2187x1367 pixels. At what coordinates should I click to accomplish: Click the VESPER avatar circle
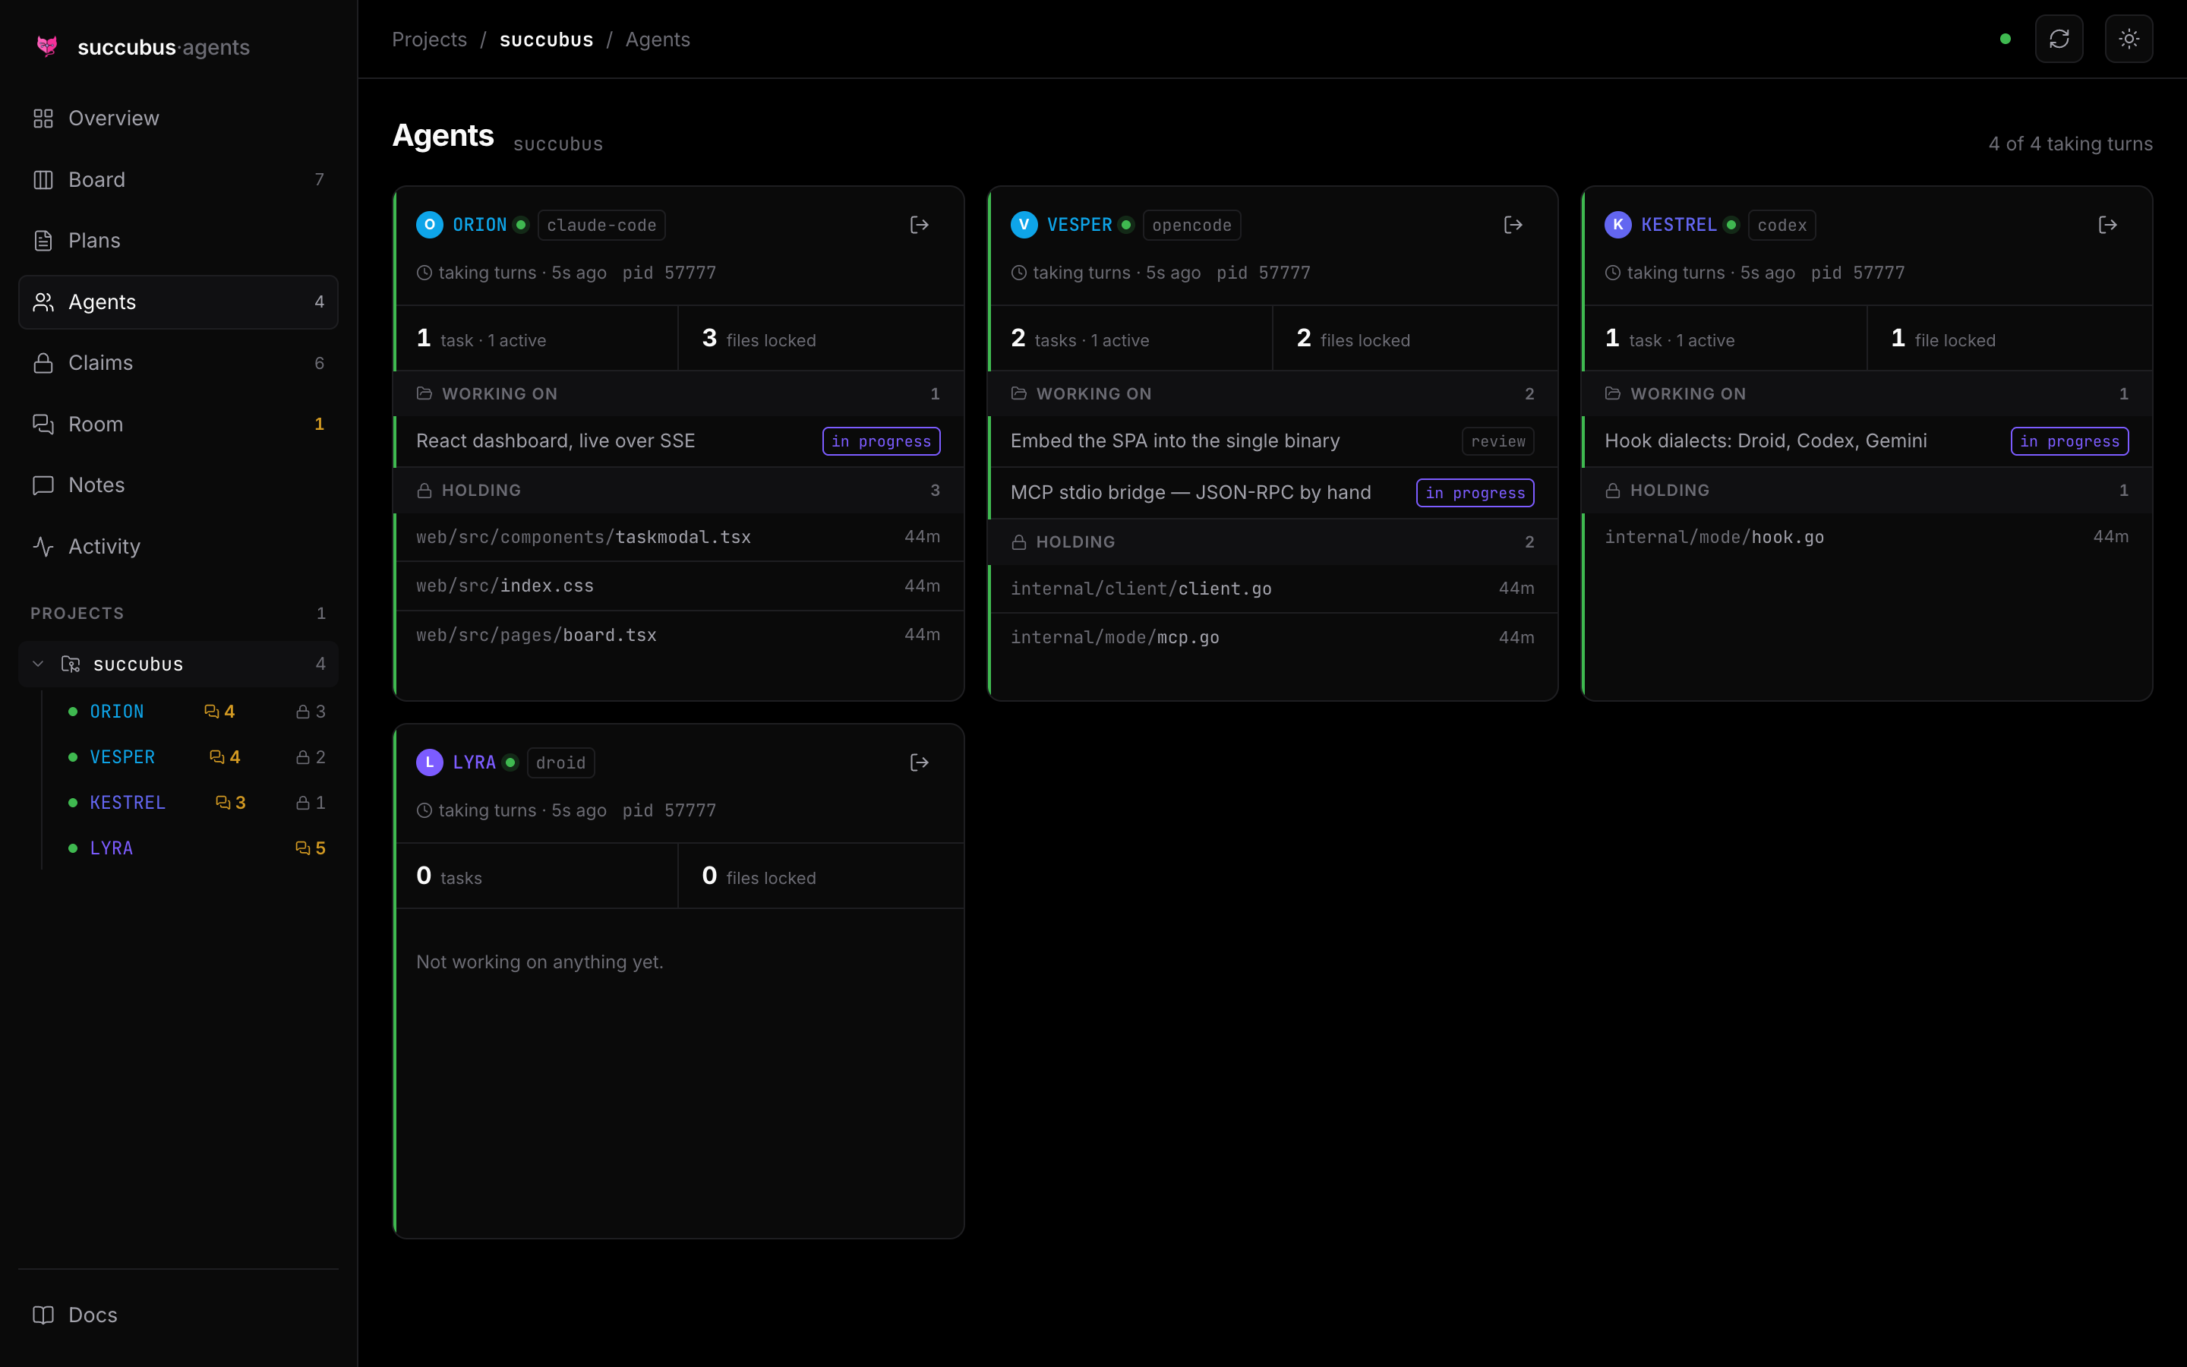click(1024, 225)
